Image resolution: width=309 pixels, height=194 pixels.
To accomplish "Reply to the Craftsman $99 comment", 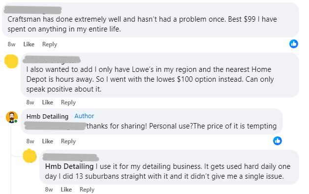I will (50, 44).
